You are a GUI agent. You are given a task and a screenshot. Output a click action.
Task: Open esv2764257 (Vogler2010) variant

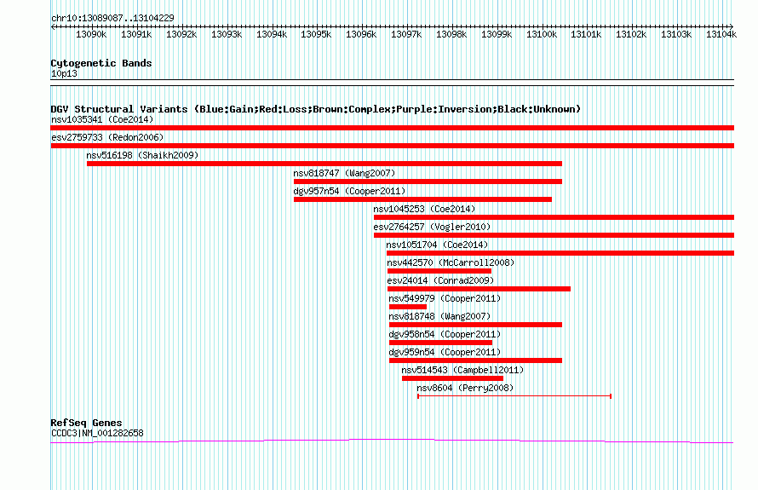(x=432, y=227)
